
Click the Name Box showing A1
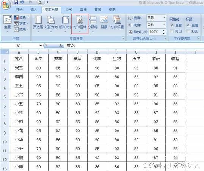(19, 46)
